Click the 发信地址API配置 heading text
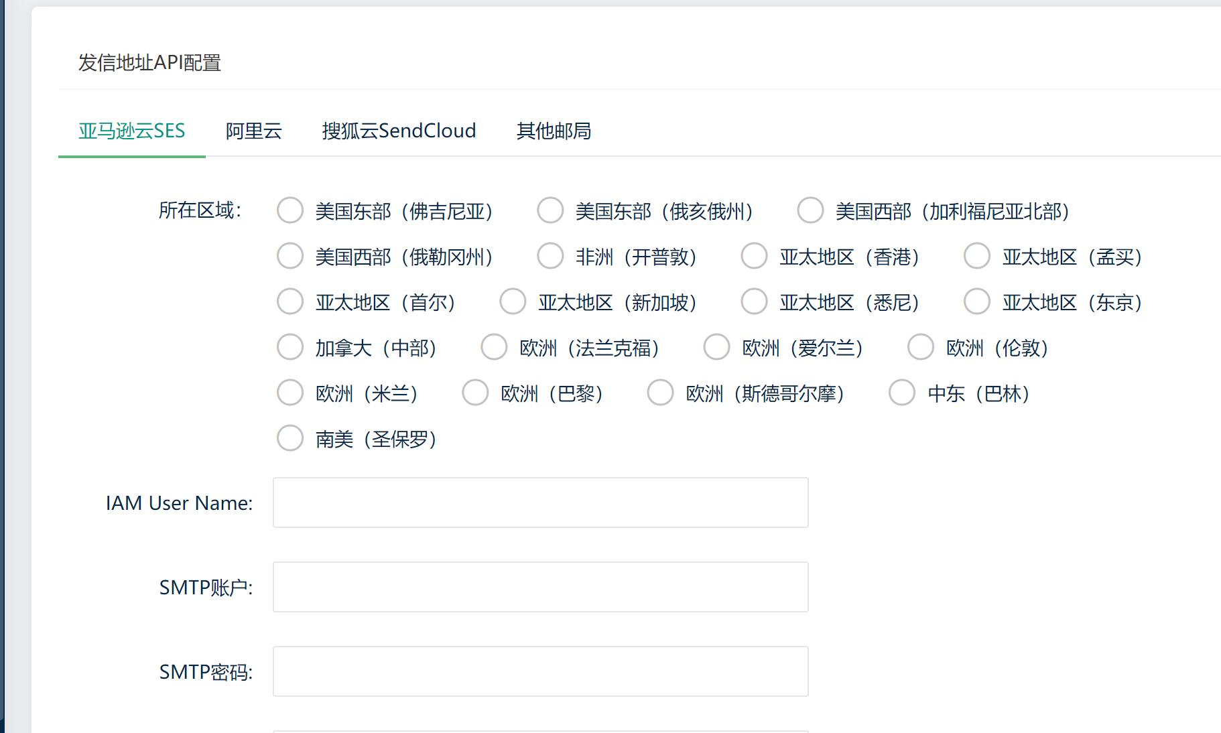The width and height of the screenshot is (1221, 733). (149, 63)
